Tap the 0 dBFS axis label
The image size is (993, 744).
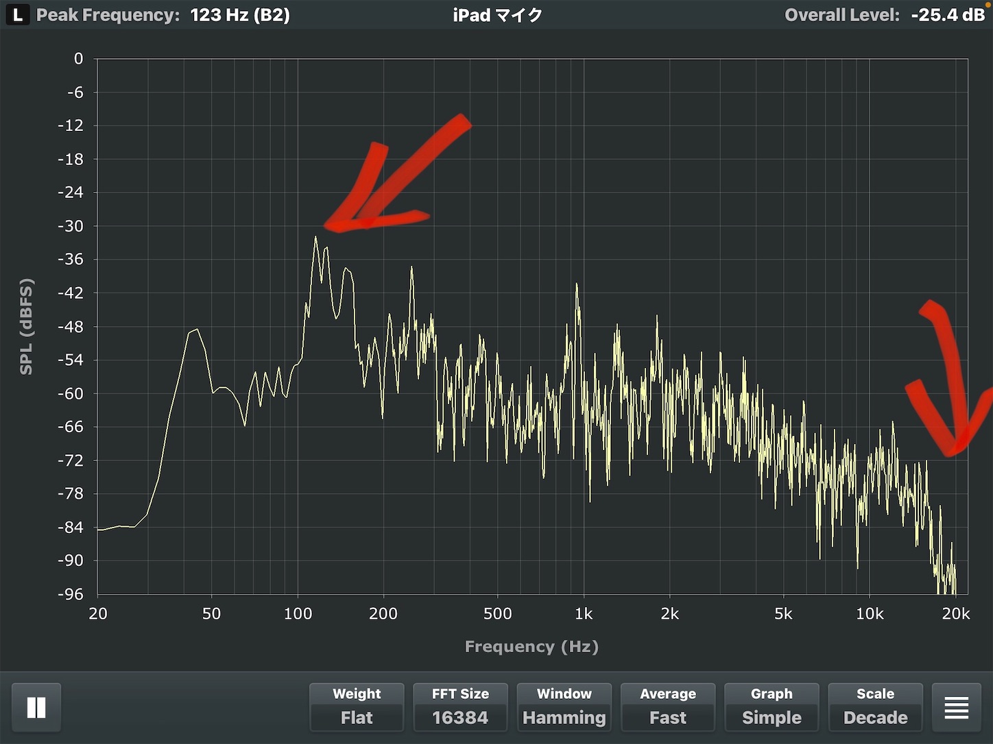(79, 59)
